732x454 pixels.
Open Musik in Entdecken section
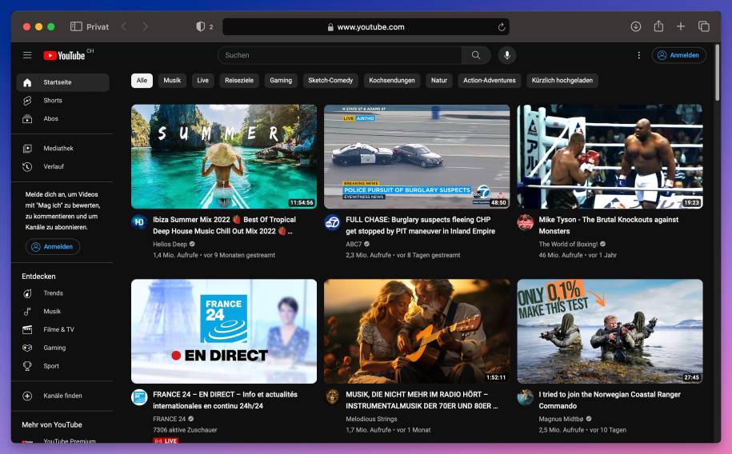click(x=63, y=311)
